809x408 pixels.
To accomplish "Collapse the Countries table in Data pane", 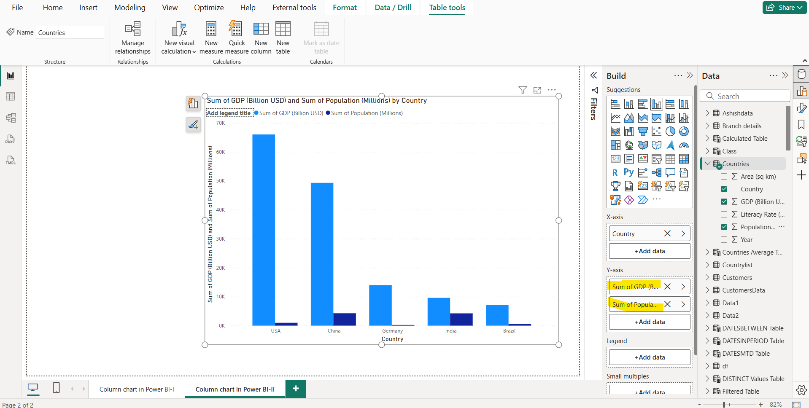I will (707, 164).
